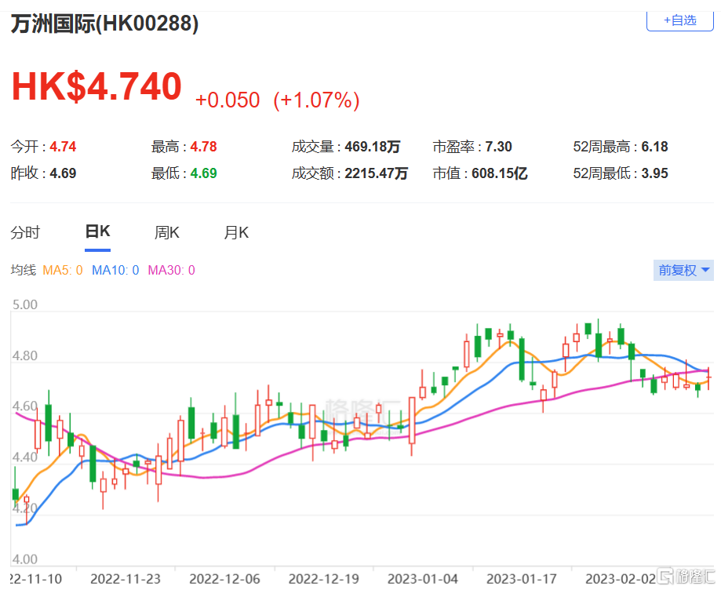Click the percentage change (+1.07%)

coord(316,100)
